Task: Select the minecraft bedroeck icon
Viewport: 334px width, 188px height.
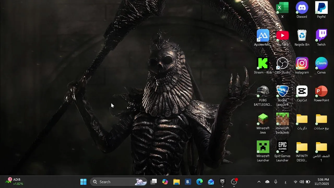Action: [x=282, y=124]
